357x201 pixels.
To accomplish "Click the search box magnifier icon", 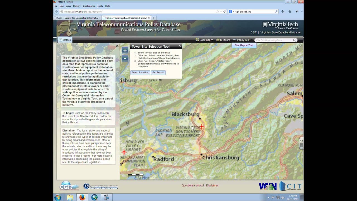I will [276, 11].
